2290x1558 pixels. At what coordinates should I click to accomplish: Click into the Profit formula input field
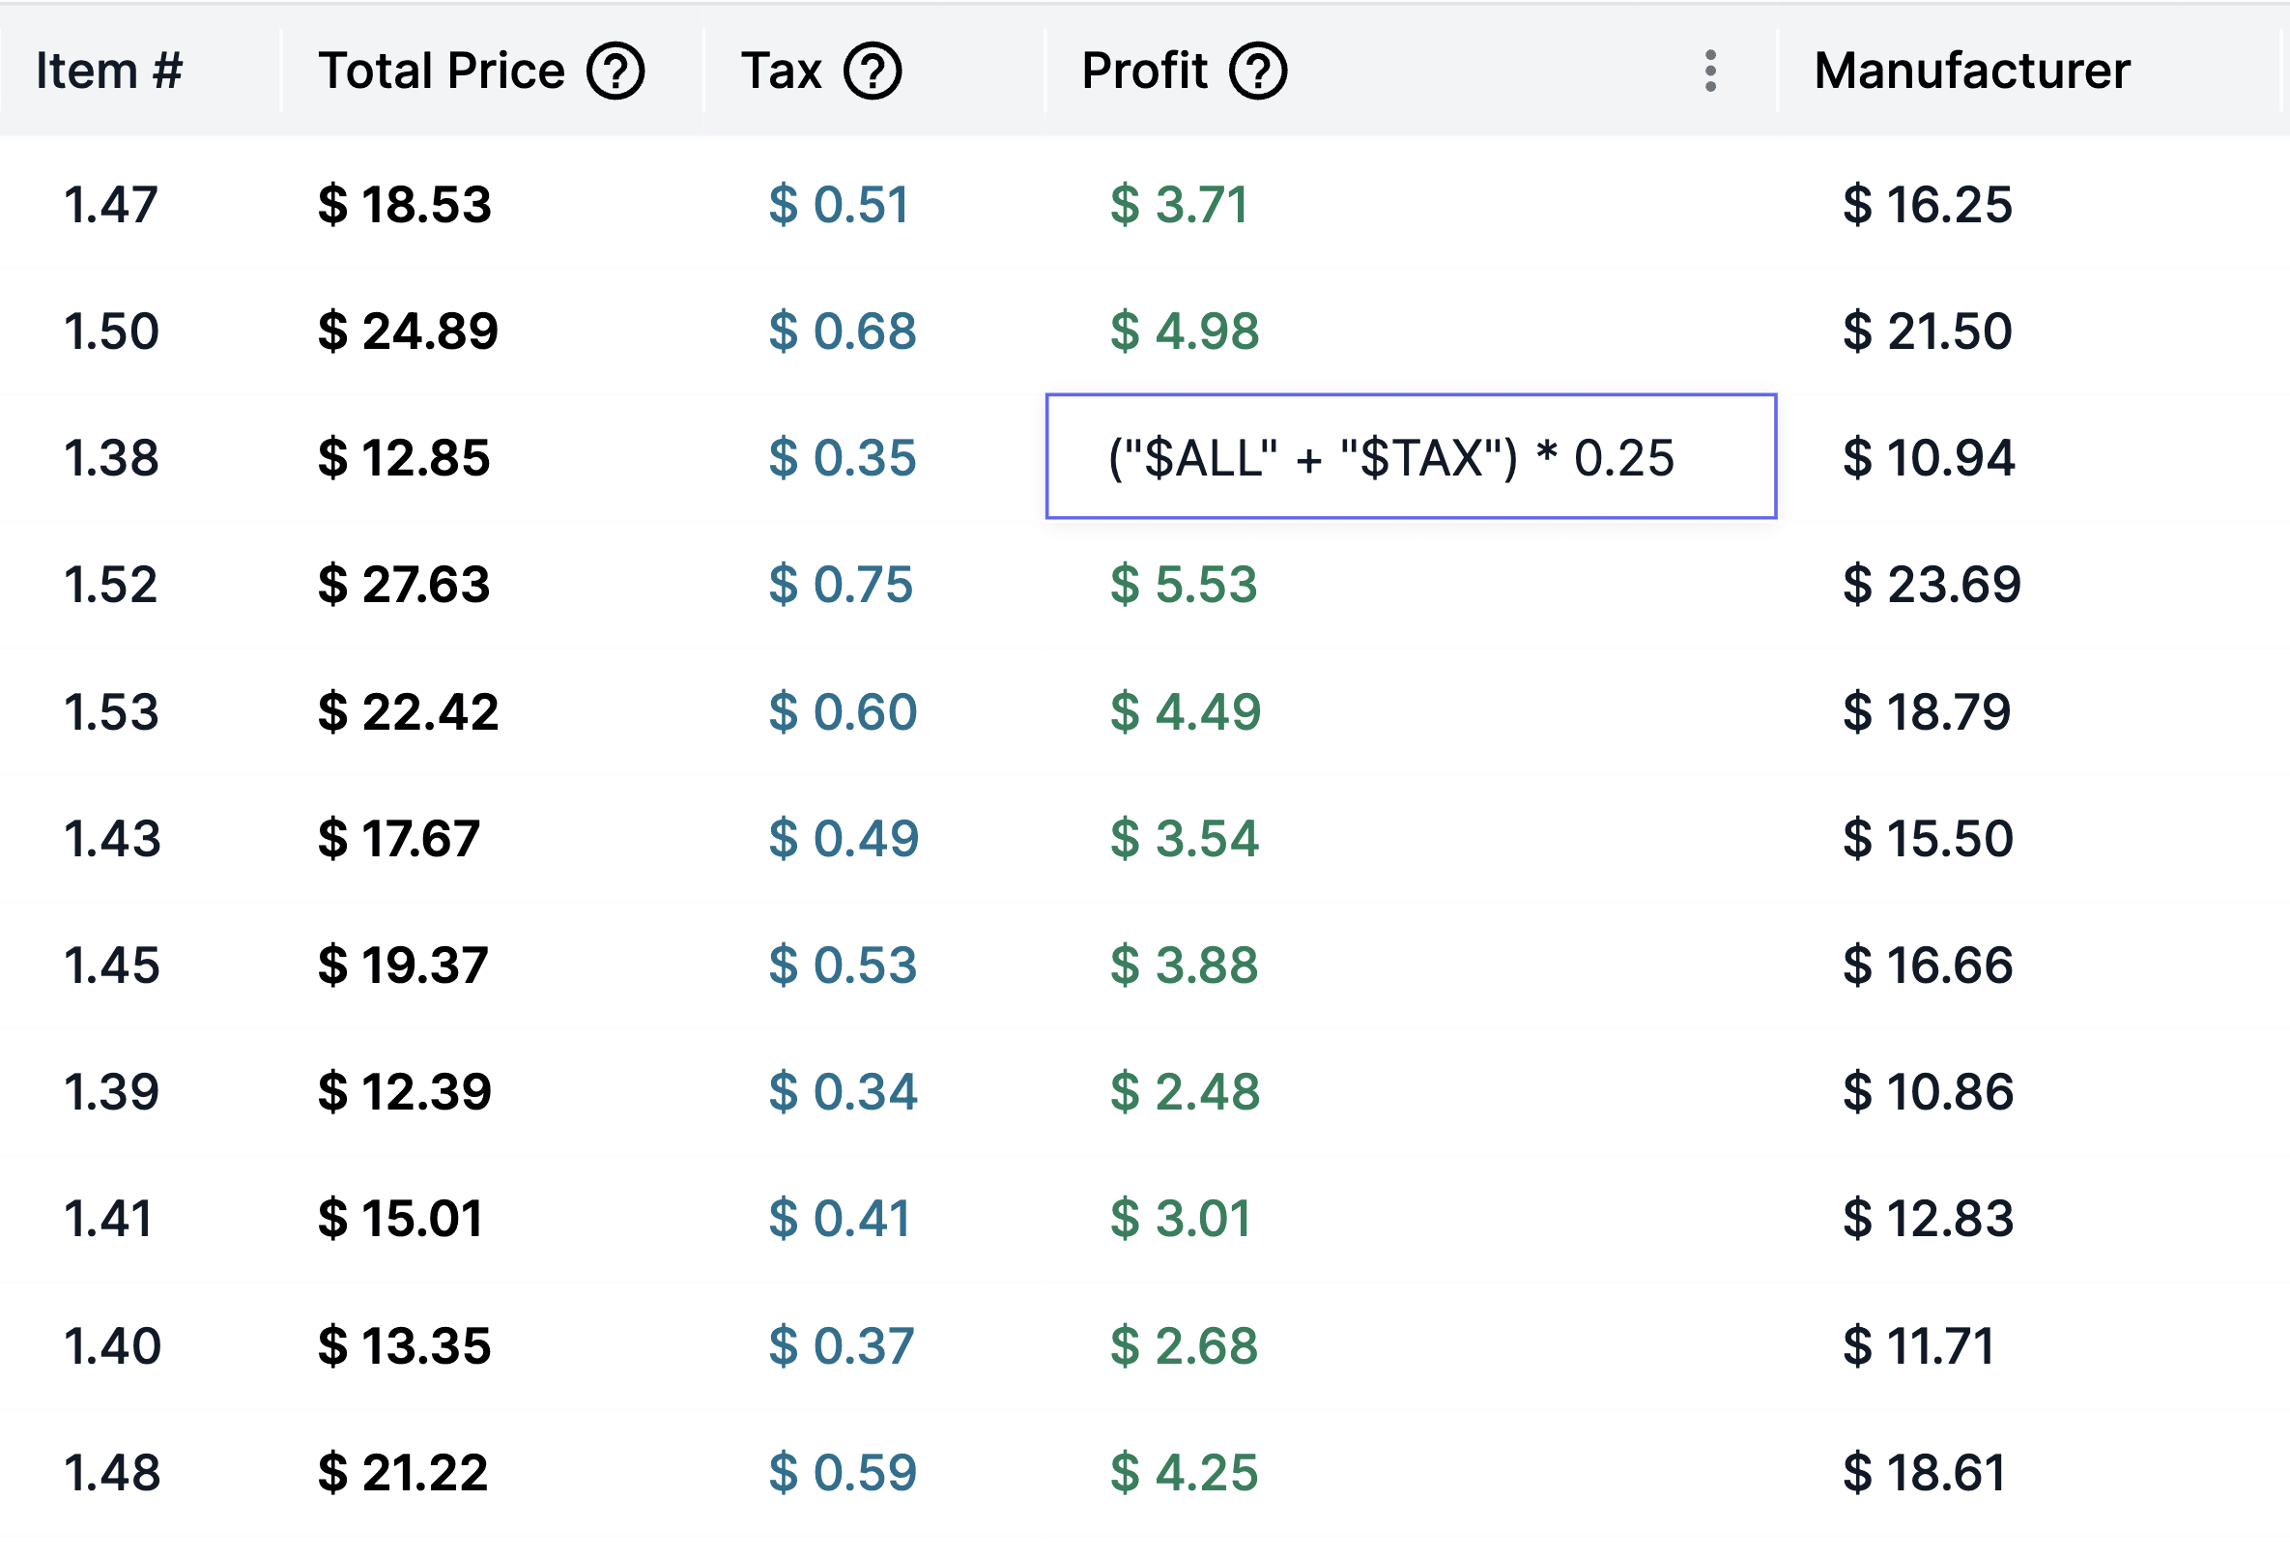click(x=1409, y=457)
